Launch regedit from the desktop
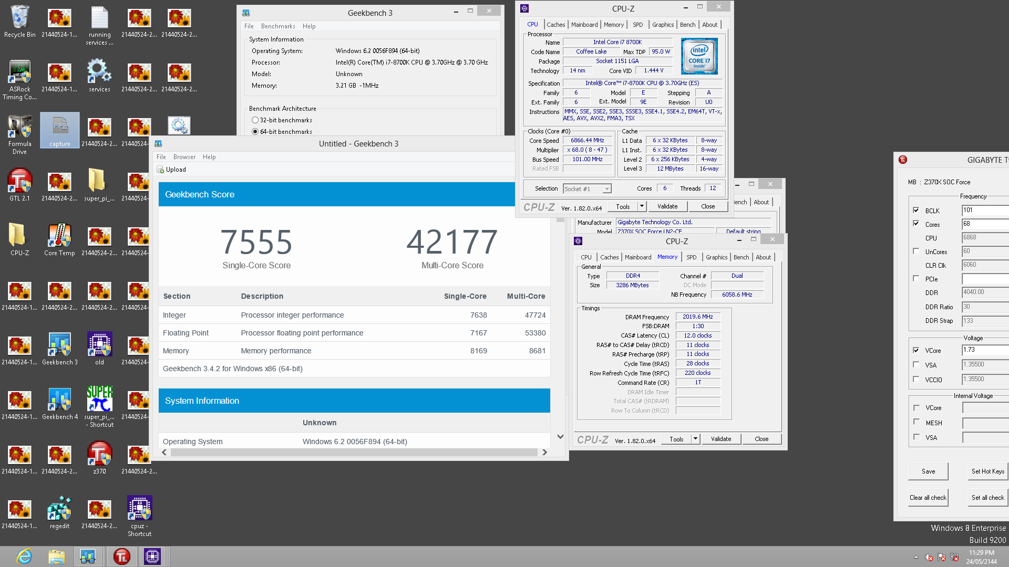The width and height of the screenshot is (1009, 567). point(59,512)
